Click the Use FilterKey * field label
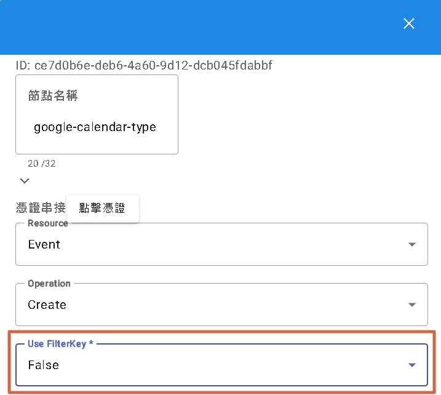The width and height of the screenshot is (441, 395). (60, 344)
